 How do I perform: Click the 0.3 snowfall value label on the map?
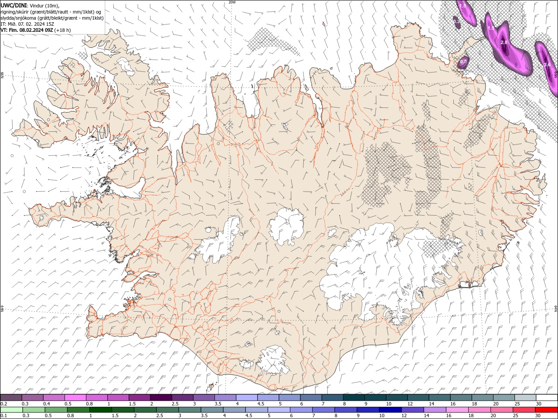(456, 21)
